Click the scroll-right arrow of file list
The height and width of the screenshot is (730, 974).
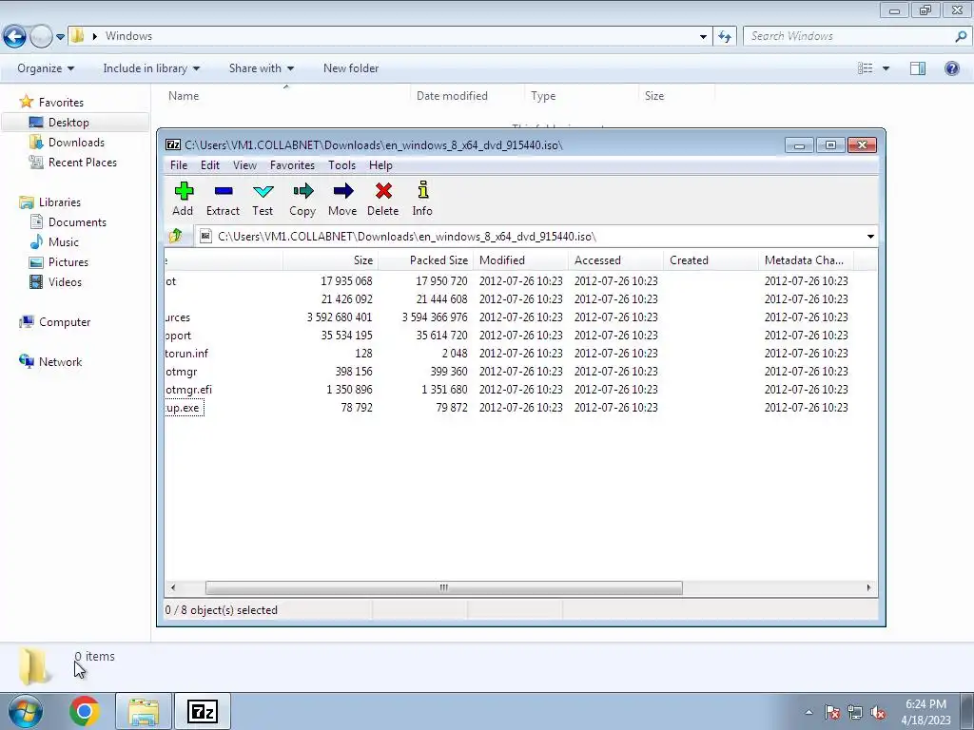868,587
